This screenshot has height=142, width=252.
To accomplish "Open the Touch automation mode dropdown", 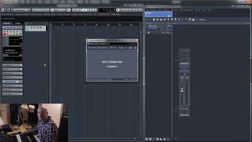I will pyautogui.click(x=58, y=10).
